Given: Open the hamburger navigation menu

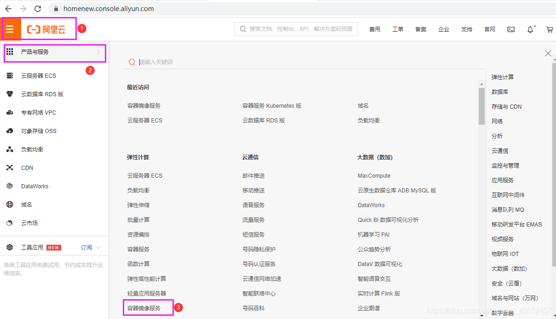Looking at the screenshot, I should coord(10,29).
